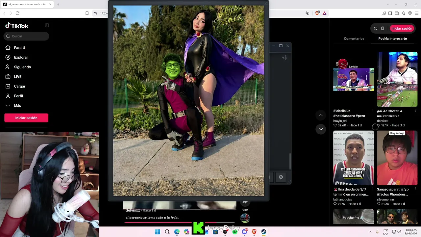This screenshot has width=421, height=237.
Task: Open the Brave VPN shield icon
Action: [410, 13]
